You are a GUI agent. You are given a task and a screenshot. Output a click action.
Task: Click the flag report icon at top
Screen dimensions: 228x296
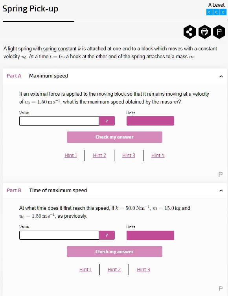coord(219,32)
